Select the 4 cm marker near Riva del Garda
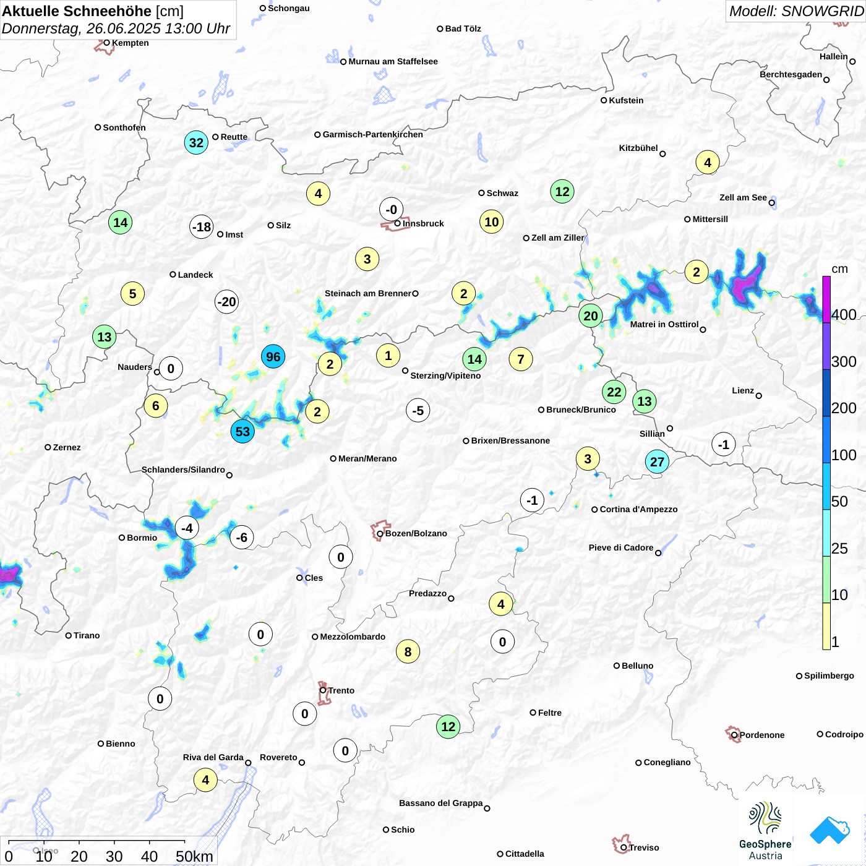The image size is (866, 866). pyautogui.click(x=205, y=780)
